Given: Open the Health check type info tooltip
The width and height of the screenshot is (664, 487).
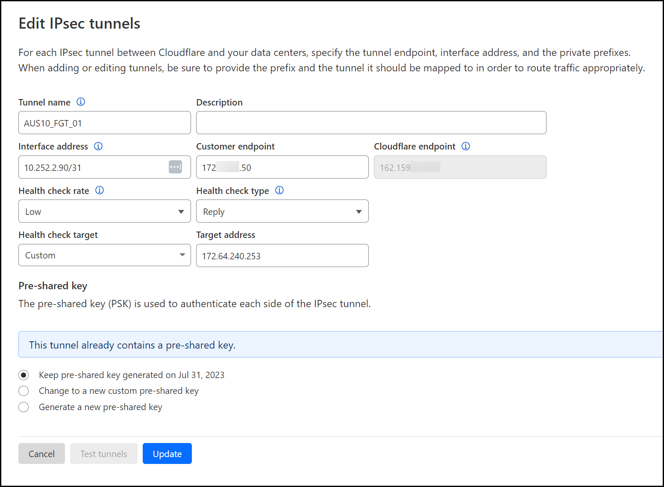Looking at the screenshot, I should 279,190.
